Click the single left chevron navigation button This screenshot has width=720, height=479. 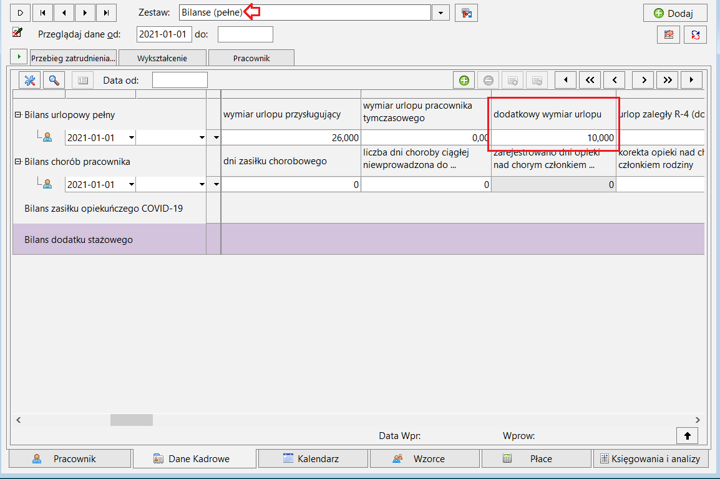pyautogui.click(x=615, y=80)
